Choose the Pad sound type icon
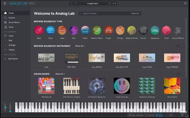This screenshot has width=190, height=118. [x=74, y=30]
